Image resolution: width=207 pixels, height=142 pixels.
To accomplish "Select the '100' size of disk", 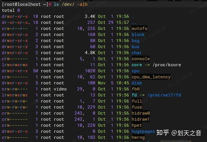I will click(x=91, y=83).
